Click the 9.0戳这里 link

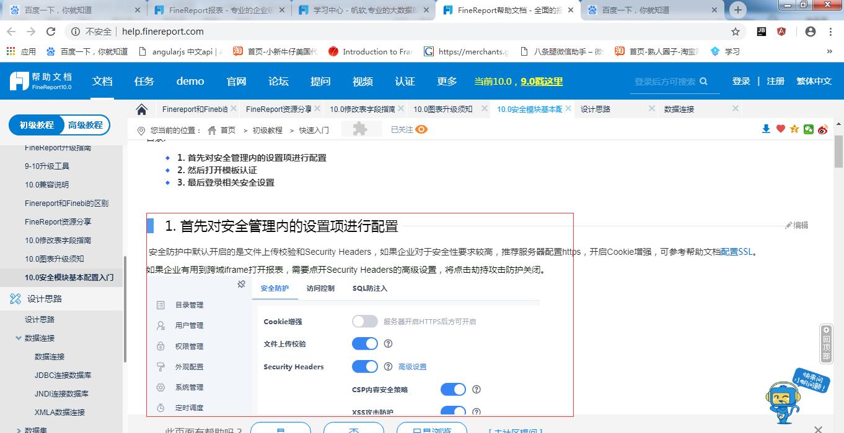(542, 81)
